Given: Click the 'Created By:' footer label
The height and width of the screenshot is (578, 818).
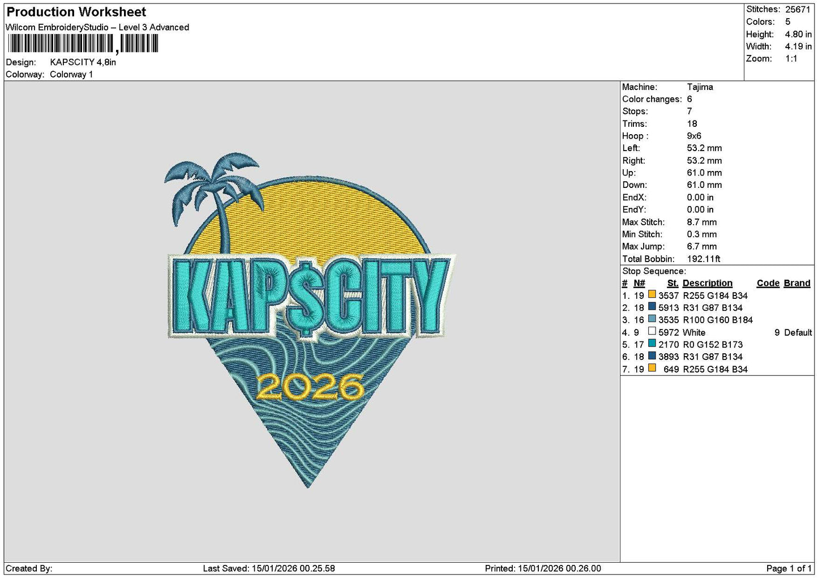Looking at the screenshot, I should click(29, 568).
